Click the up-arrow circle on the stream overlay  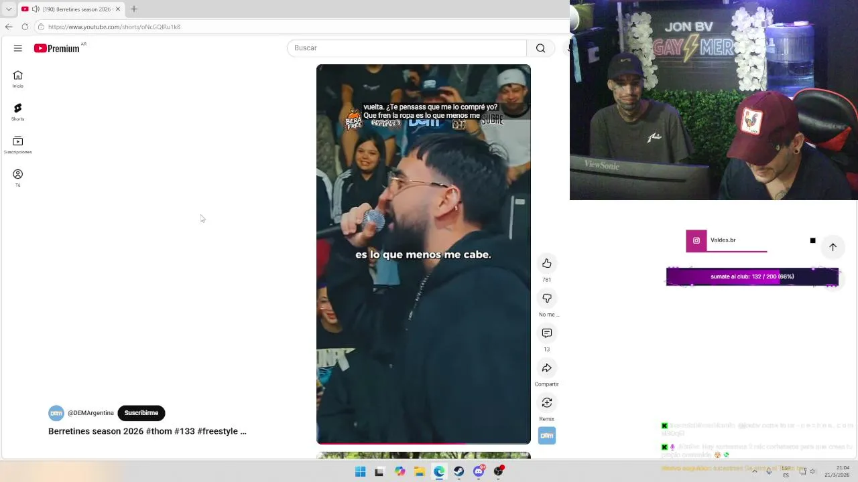pyautogui.click(x=833, y=247)
